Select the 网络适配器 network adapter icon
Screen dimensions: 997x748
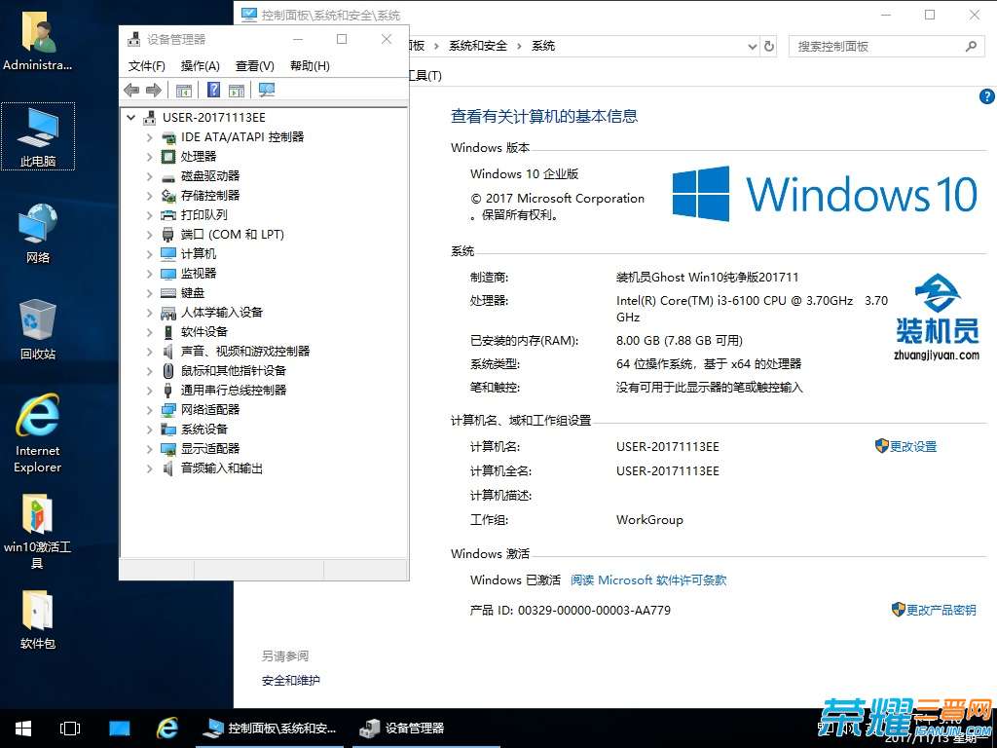click(x=168, y=410)
